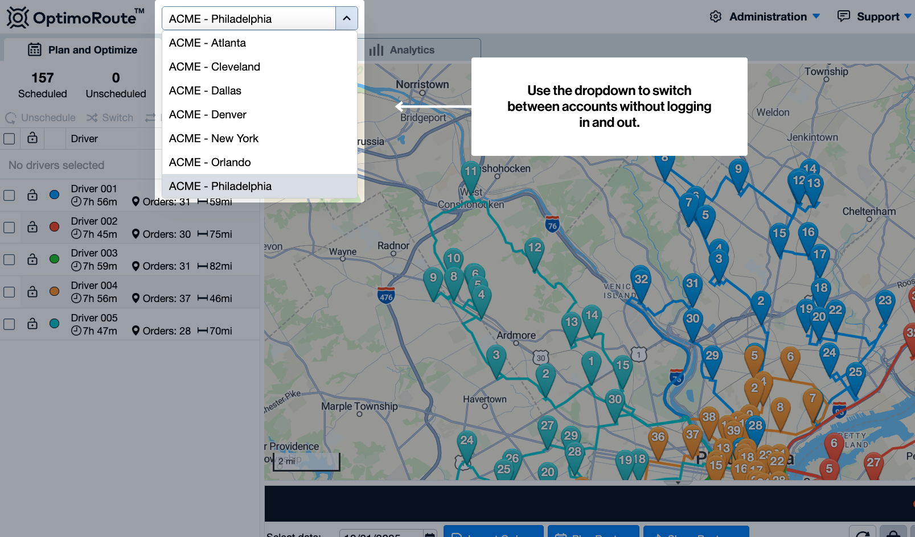The height and width of the screenshot is (537, 915).
Task: Click the lock icon for Driver 005
Action: pyautogui.click(x=32, y=323)
